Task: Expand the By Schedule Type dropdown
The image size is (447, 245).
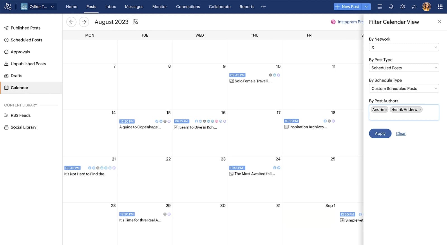Action: point(404,89)
